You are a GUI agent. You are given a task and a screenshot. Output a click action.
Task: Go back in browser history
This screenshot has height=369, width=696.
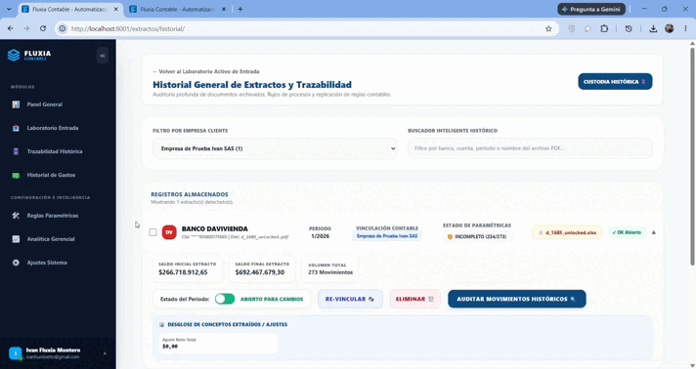pos(10,28)
